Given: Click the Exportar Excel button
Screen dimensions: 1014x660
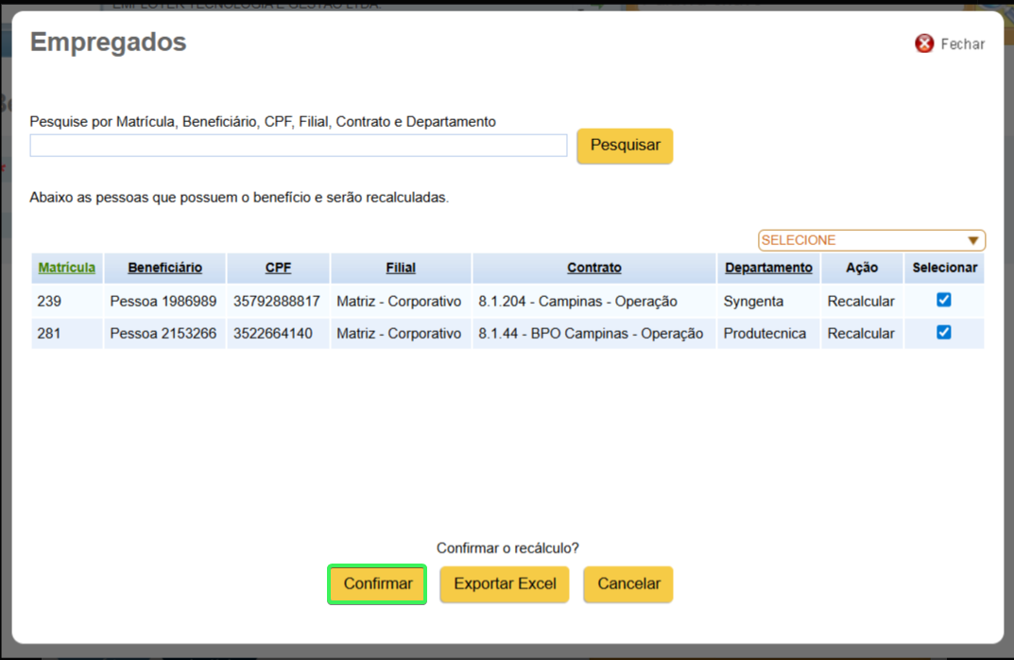Looking at the screenshot, I should [x=505, y=584].
